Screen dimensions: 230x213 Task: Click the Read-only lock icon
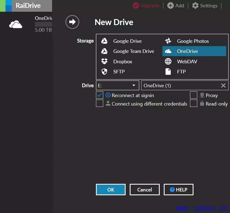202,103
